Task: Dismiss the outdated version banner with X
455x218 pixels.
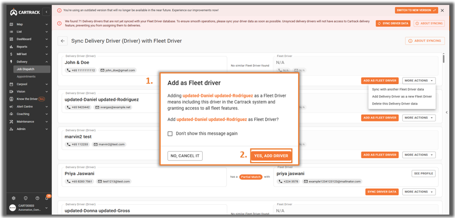Action: [442, 10]
